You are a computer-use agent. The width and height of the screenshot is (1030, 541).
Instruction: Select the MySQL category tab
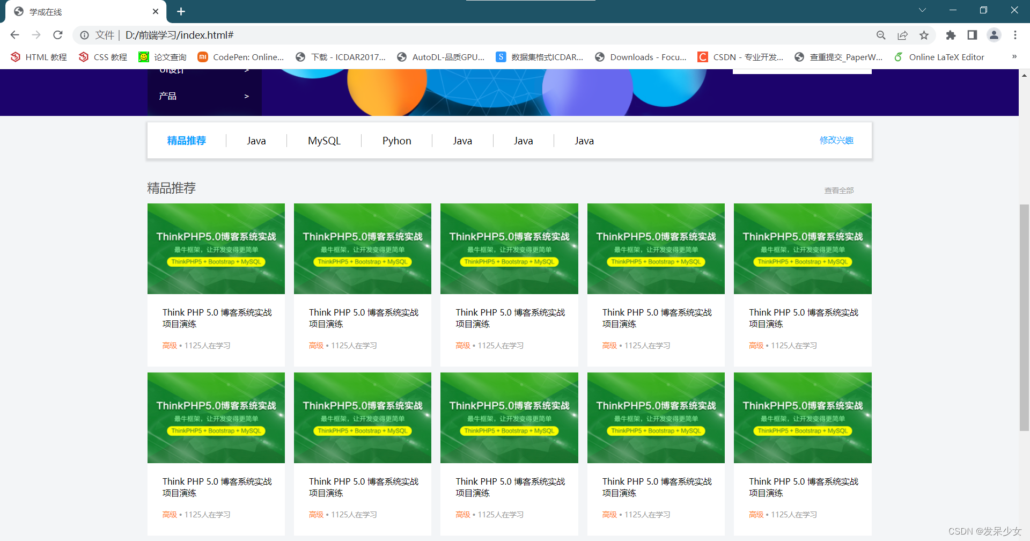point(324,140)
